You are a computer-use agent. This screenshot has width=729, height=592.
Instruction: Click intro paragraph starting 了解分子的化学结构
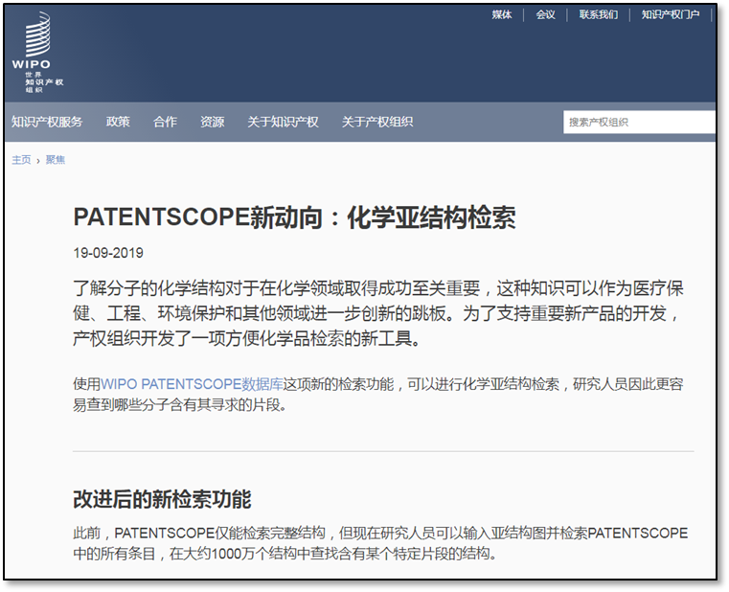click(378, 313)
